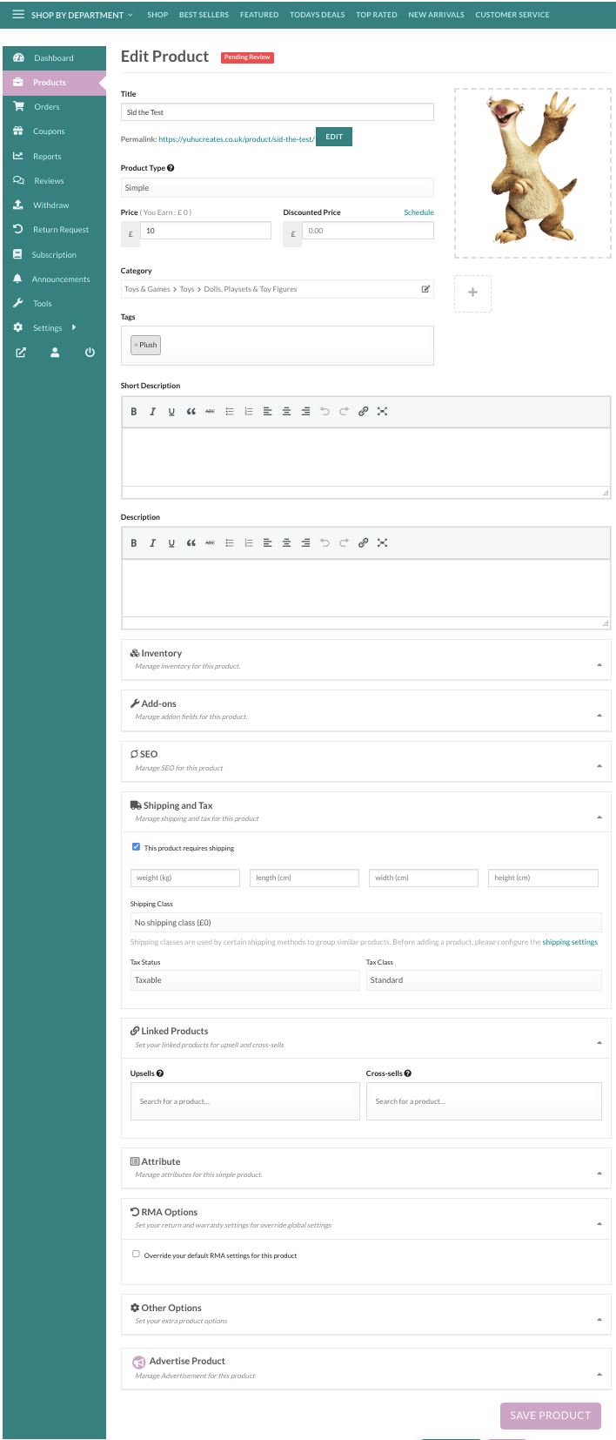The height and width of the screenshot is (1440, 616).
Task: Click the Product Type help question mark icon
Action: [x=171, y=168]
